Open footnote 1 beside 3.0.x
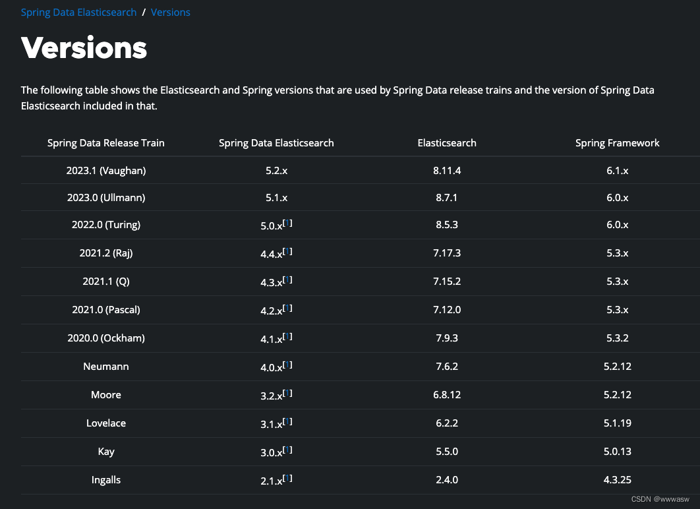Screen dimensions: 700x509 click(288, 450)
